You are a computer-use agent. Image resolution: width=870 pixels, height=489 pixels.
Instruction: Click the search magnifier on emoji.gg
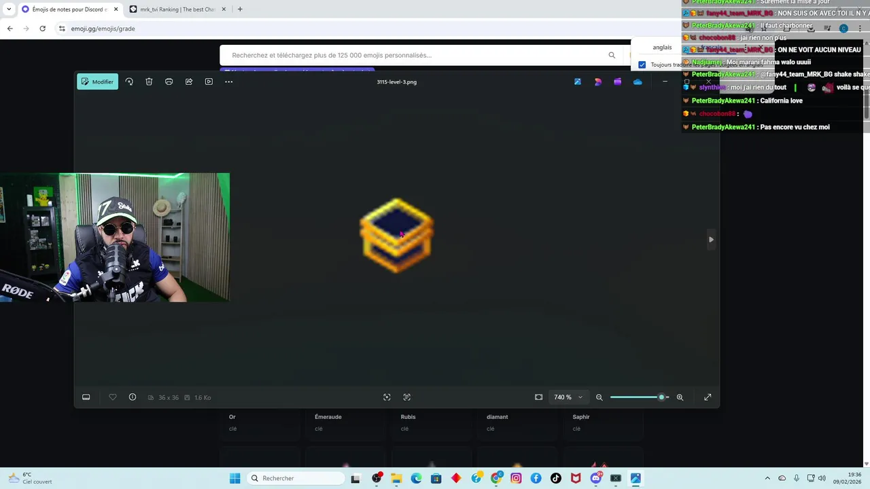pos(612,55)
